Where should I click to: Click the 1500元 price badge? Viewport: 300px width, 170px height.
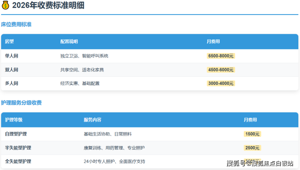pyautogui.click(x=252, y=134)
